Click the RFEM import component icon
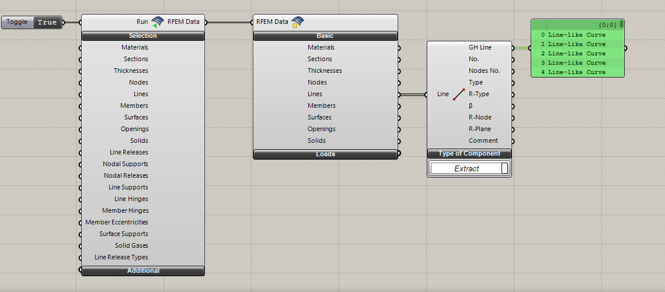This screenshot has width=665, height=292. tap(158, 22)
